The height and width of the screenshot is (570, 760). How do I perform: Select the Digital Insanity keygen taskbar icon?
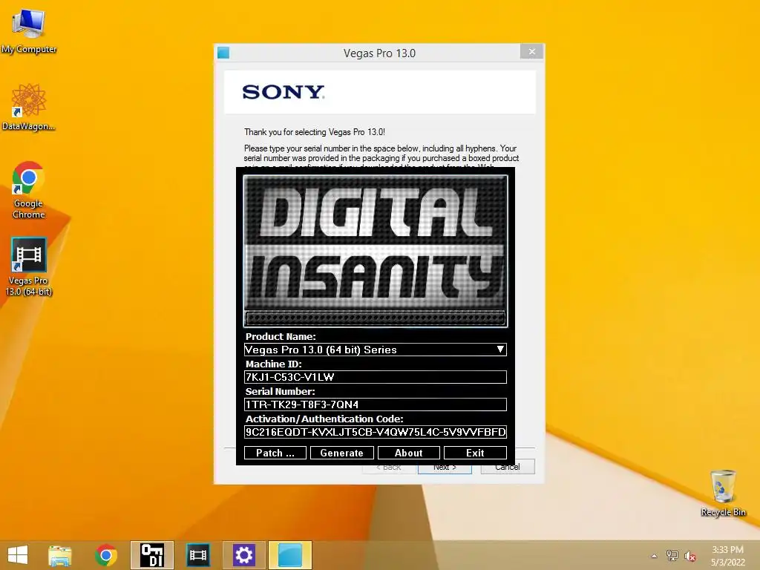(x=151, y=555)
